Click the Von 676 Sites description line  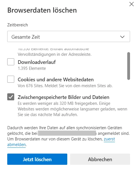65,86
